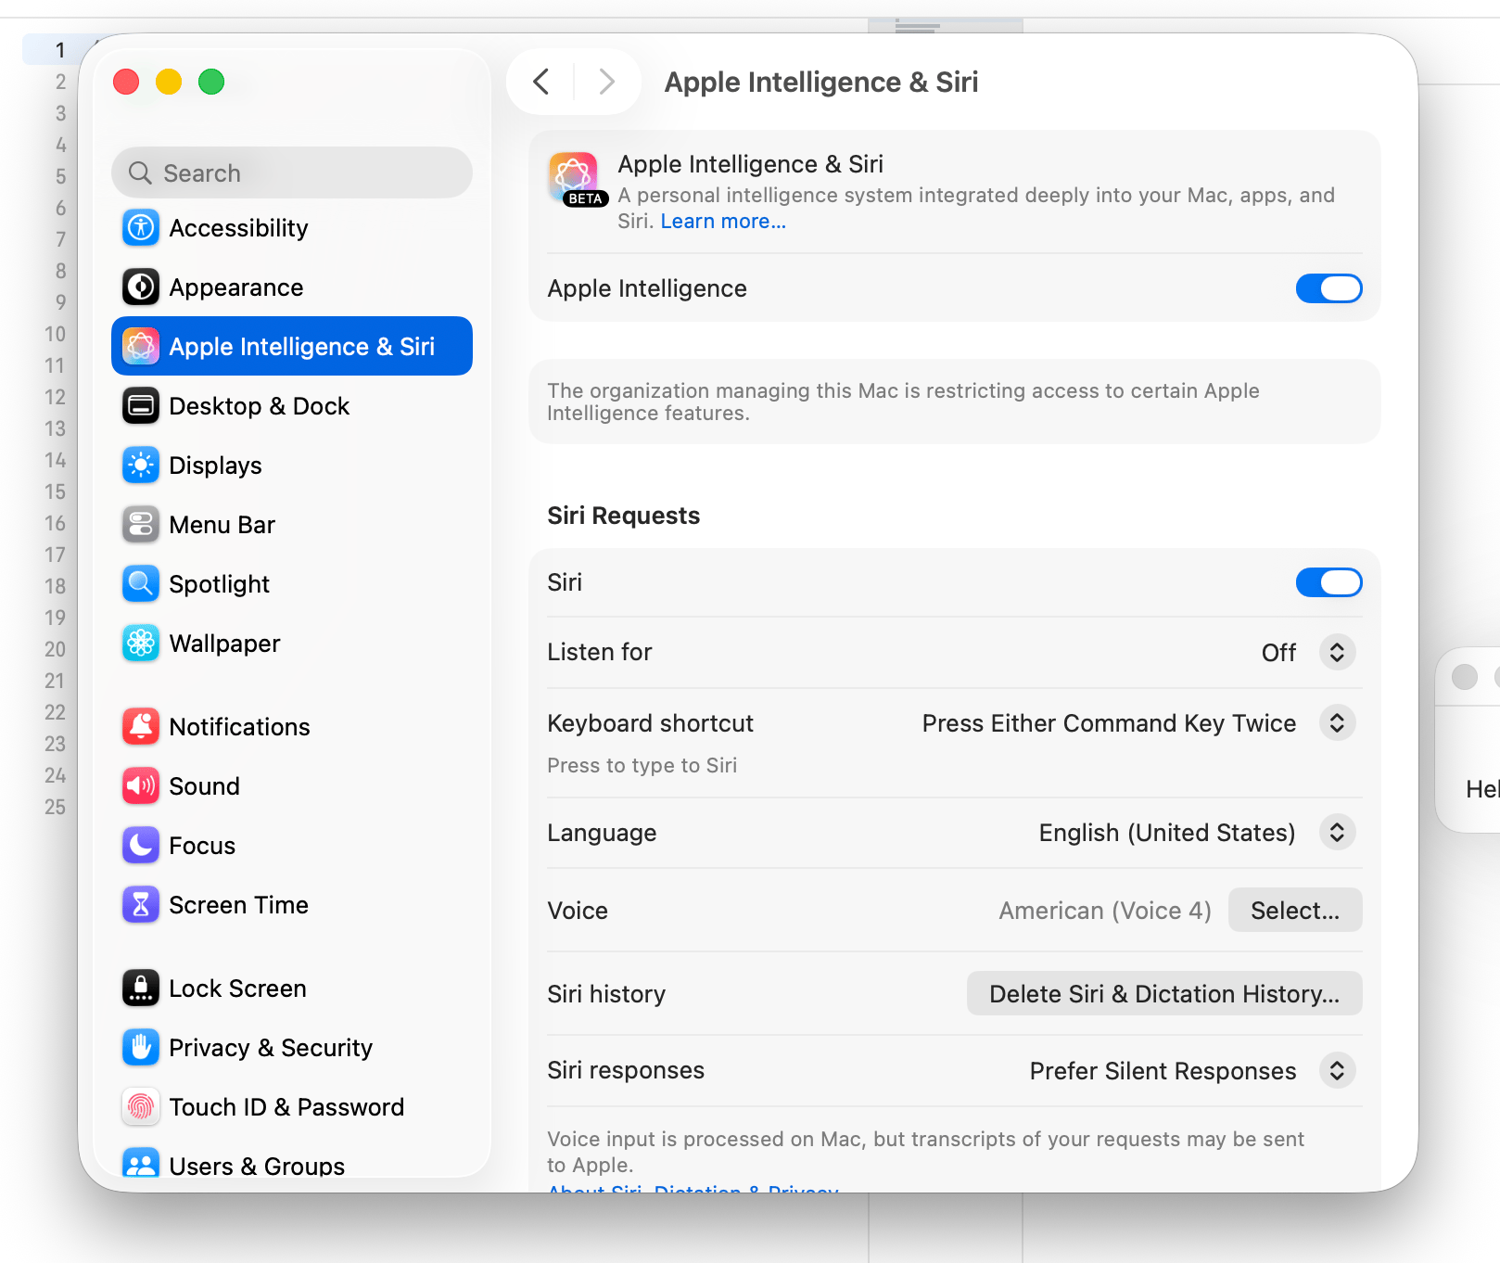Click the Wallpaper flower icon

point(141,644)
